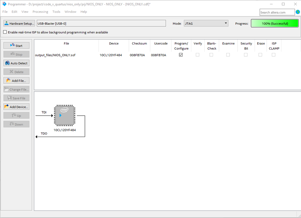Viewport: 301px width, 218px height.
Task: Click the Delete button
Action: coord(16,72)
